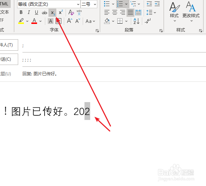
Task: Apply paragraph shading fill
Action: coord(107,21)
